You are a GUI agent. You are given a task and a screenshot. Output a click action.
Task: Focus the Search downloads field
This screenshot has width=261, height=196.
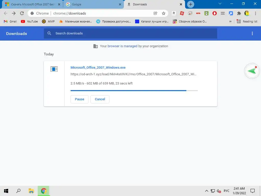tap(130, 33)
